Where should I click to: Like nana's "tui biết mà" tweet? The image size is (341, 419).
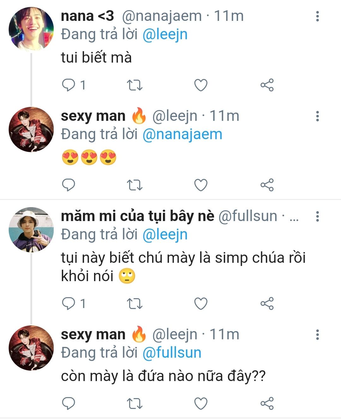[x=200, y=85]
